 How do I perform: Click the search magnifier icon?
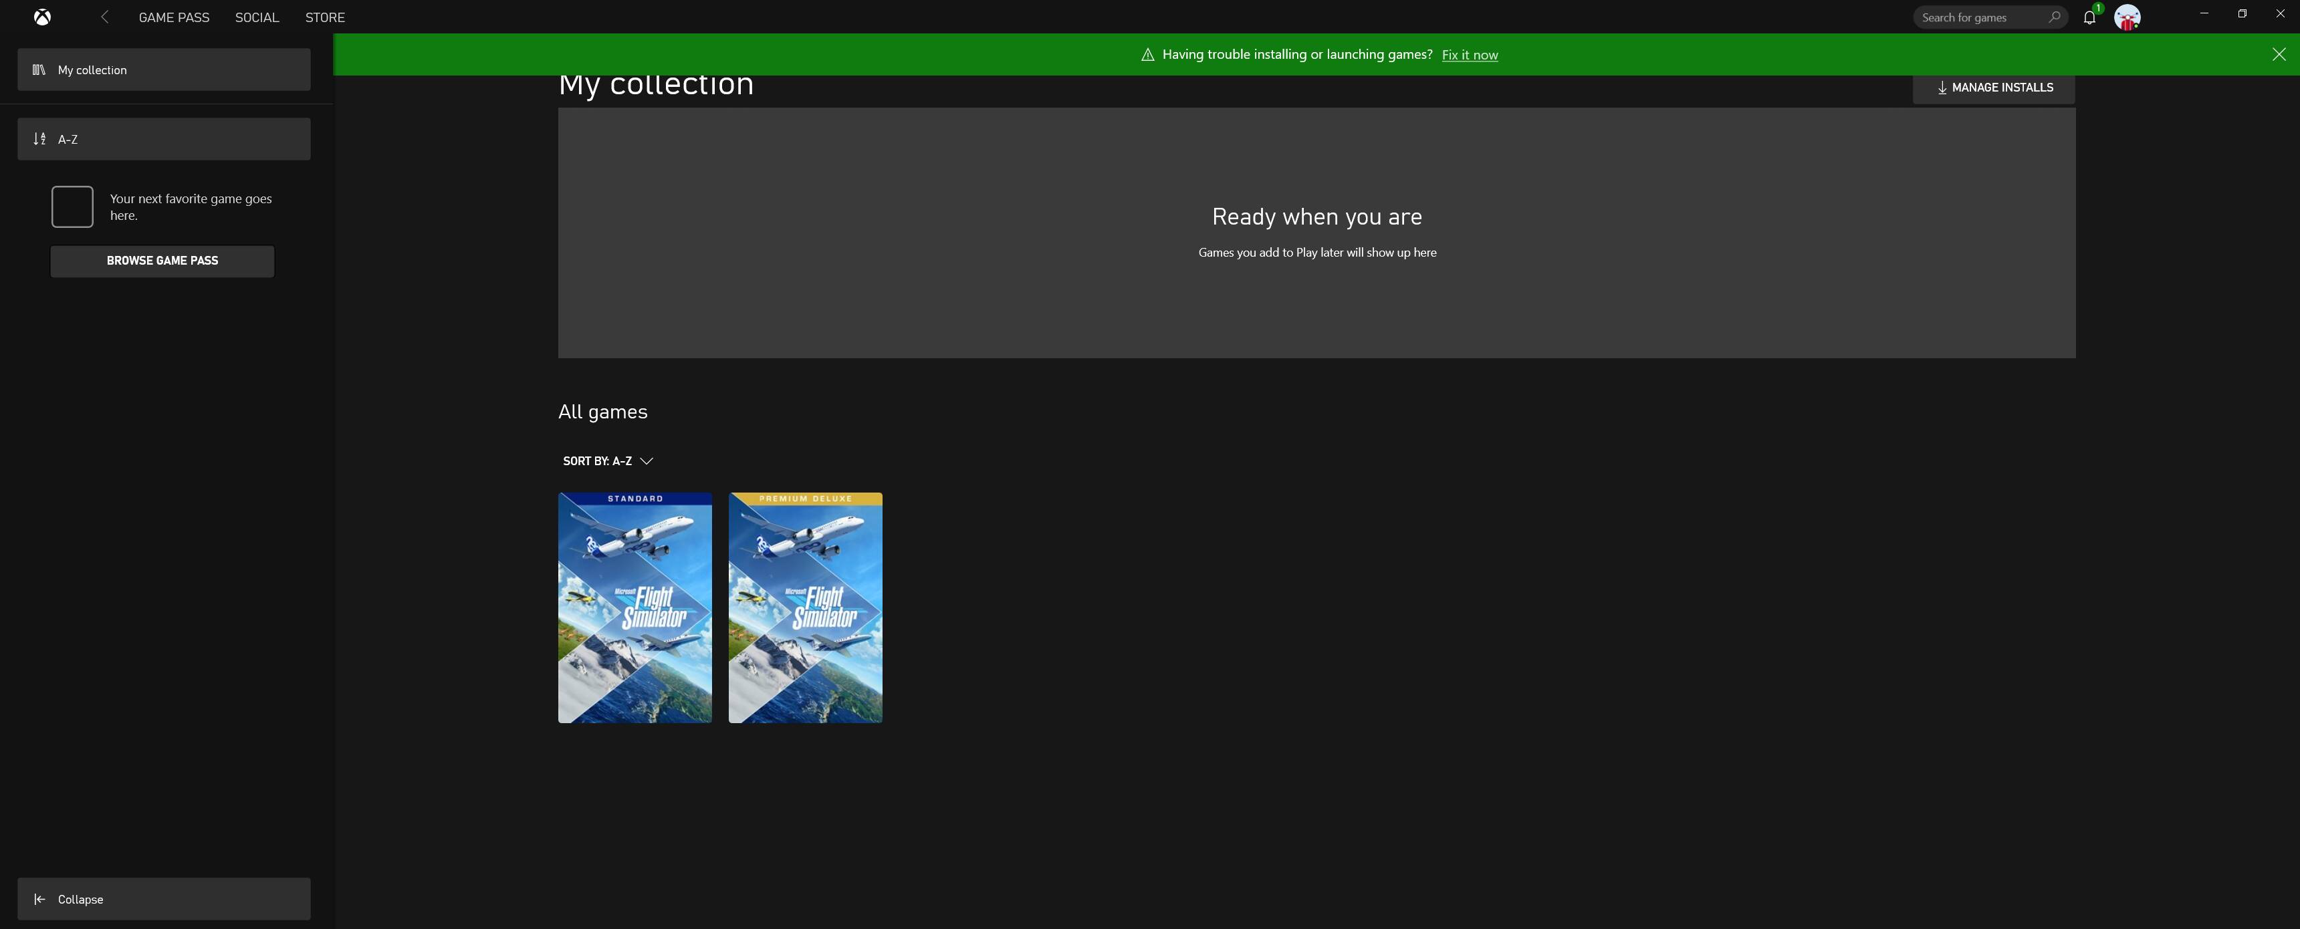coord(2053,17)
